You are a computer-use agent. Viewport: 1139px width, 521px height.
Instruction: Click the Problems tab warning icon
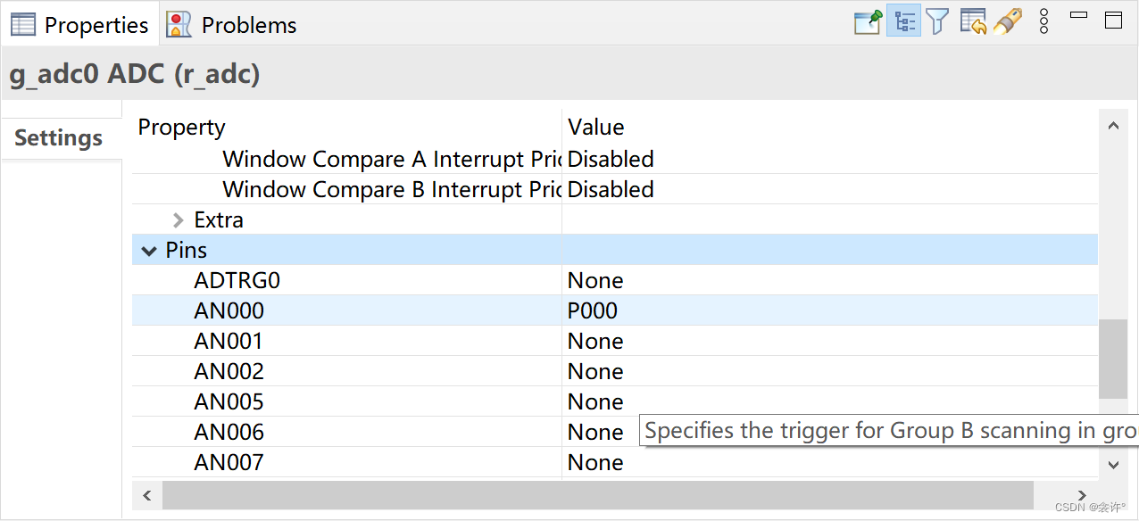click(179, 25)
